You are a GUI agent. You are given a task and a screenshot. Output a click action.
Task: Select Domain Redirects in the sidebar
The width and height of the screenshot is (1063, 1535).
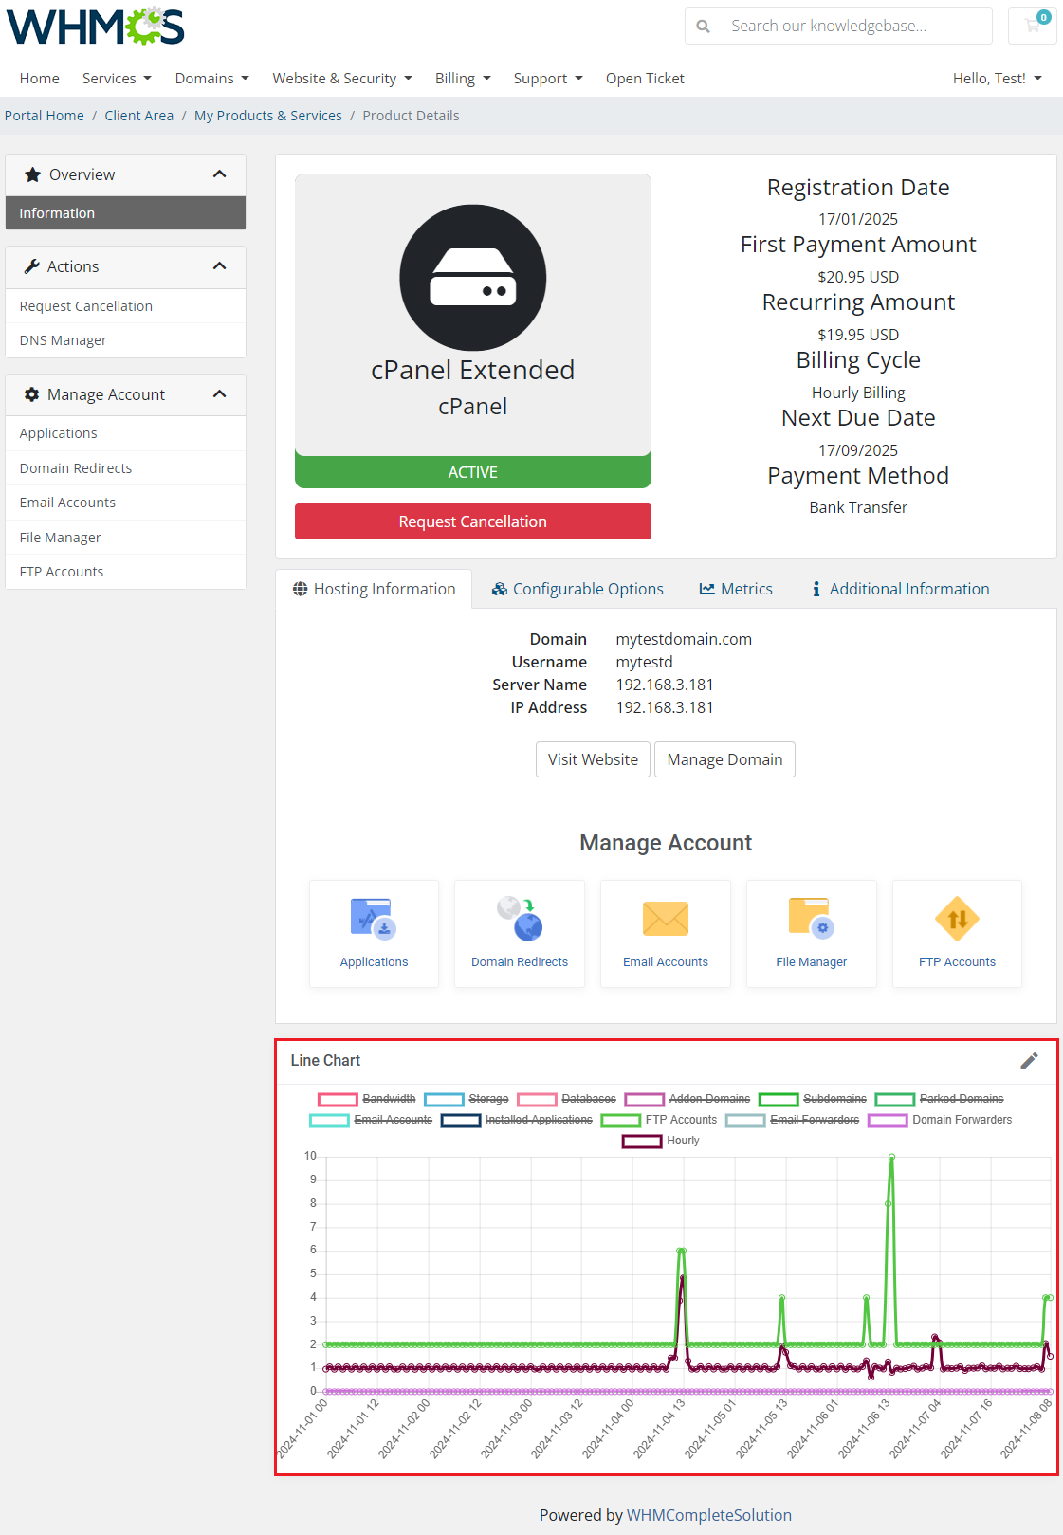point(125,468)
